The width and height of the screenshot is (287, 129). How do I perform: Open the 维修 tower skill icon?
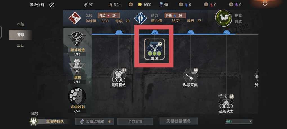77,67
